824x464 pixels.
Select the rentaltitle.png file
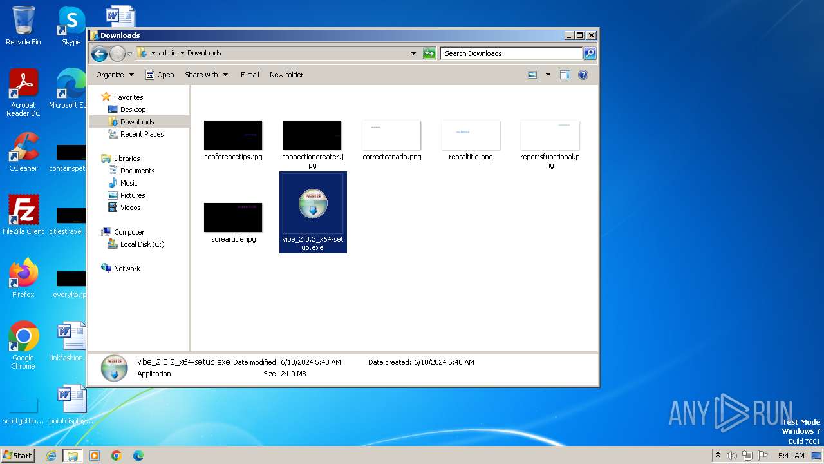tap(471, 140)
